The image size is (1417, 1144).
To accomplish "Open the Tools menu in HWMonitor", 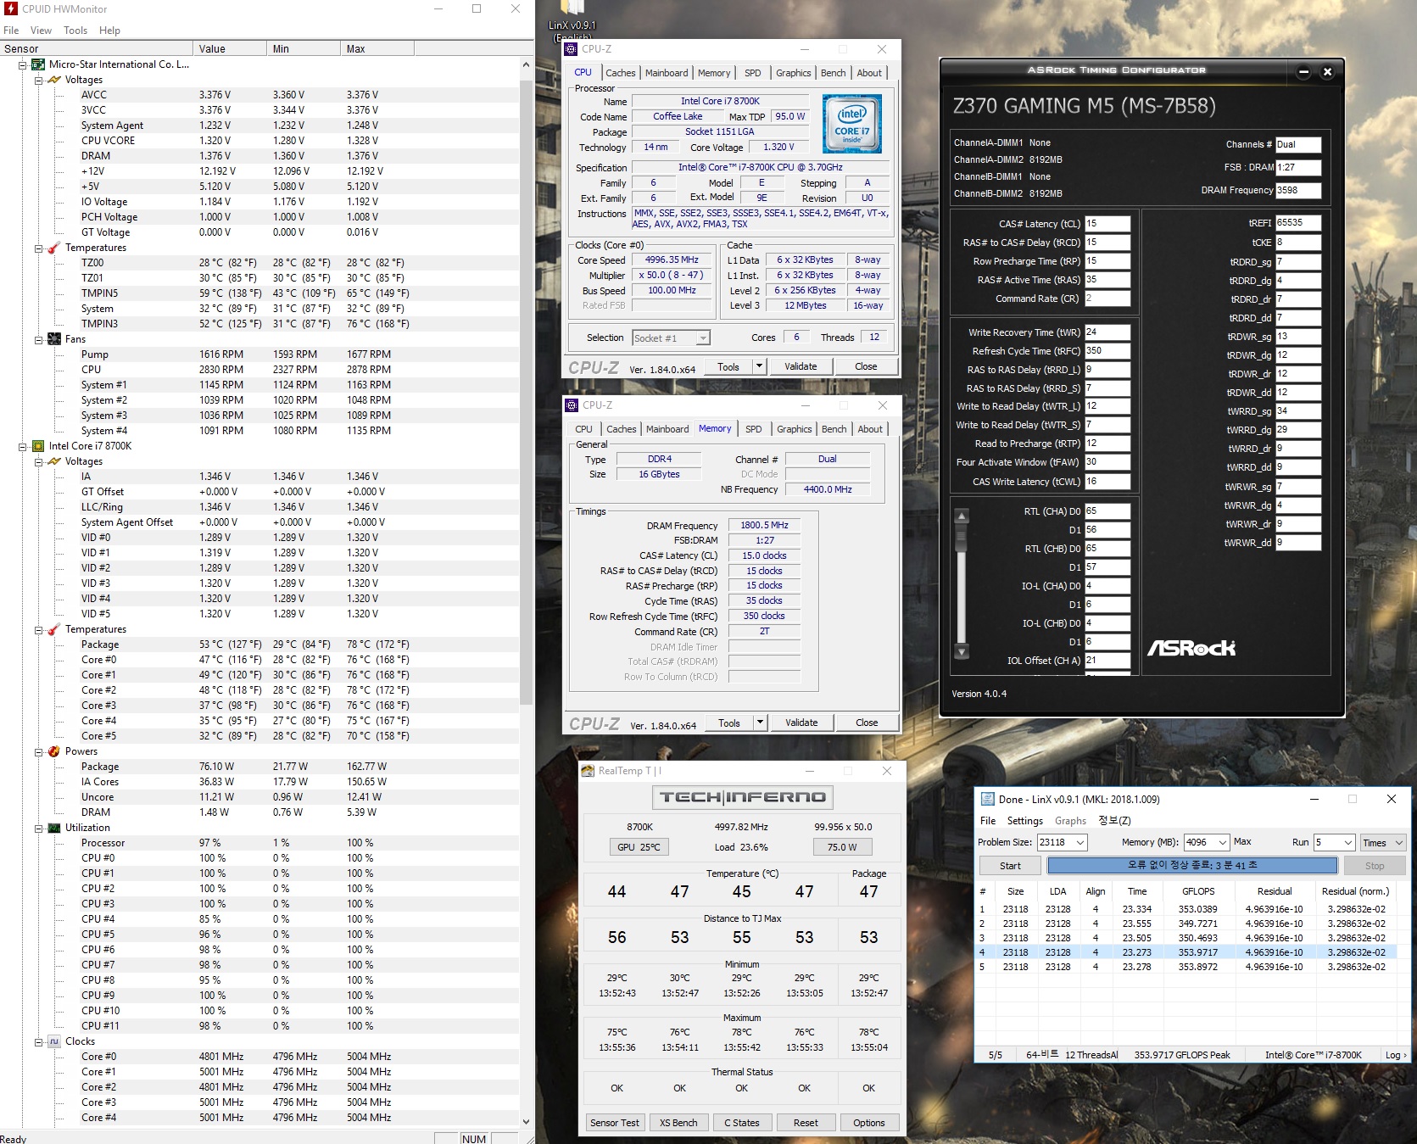I will [75, 31].
